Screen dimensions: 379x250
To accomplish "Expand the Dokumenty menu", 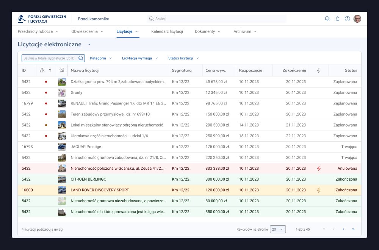I will click(x=207, y=31).
